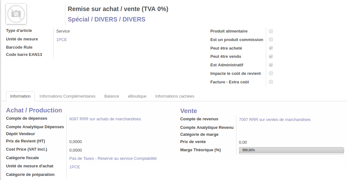
Task: Show the Informations cachées tab
Action: 175,96
